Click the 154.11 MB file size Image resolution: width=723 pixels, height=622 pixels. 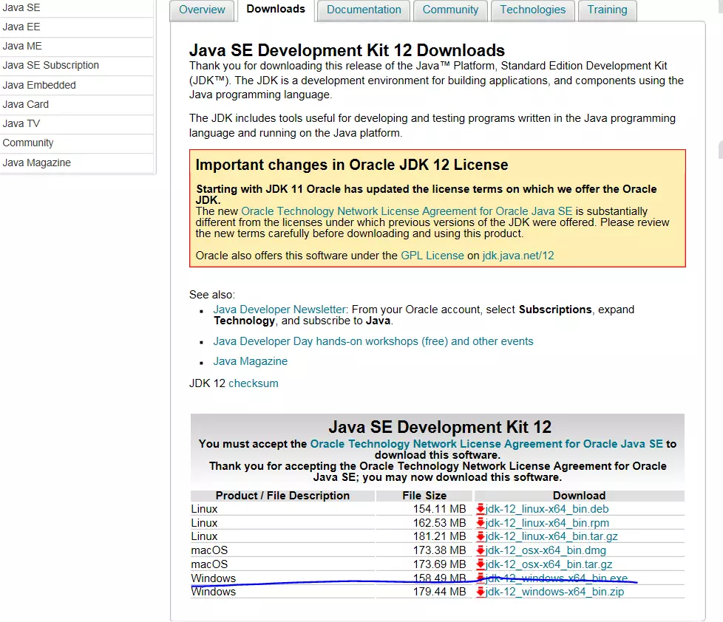pyautogui.click(x=439, y=509)
